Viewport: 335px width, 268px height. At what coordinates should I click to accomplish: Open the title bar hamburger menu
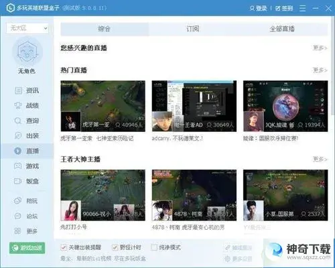click(x=303, y=8)
